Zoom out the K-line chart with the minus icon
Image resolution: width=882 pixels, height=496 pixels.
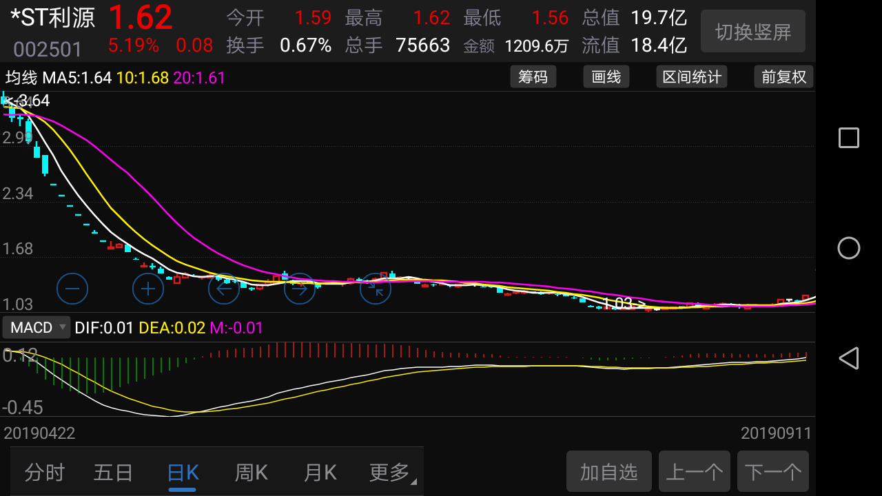72,289
